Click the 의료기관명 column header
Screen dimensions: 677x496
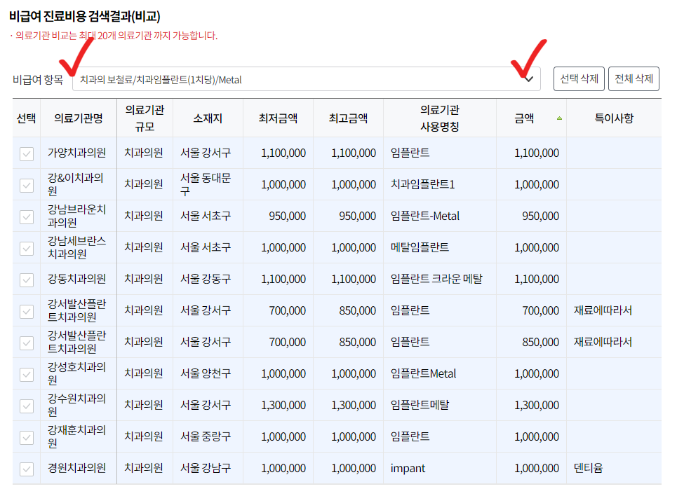pos(78,117)
